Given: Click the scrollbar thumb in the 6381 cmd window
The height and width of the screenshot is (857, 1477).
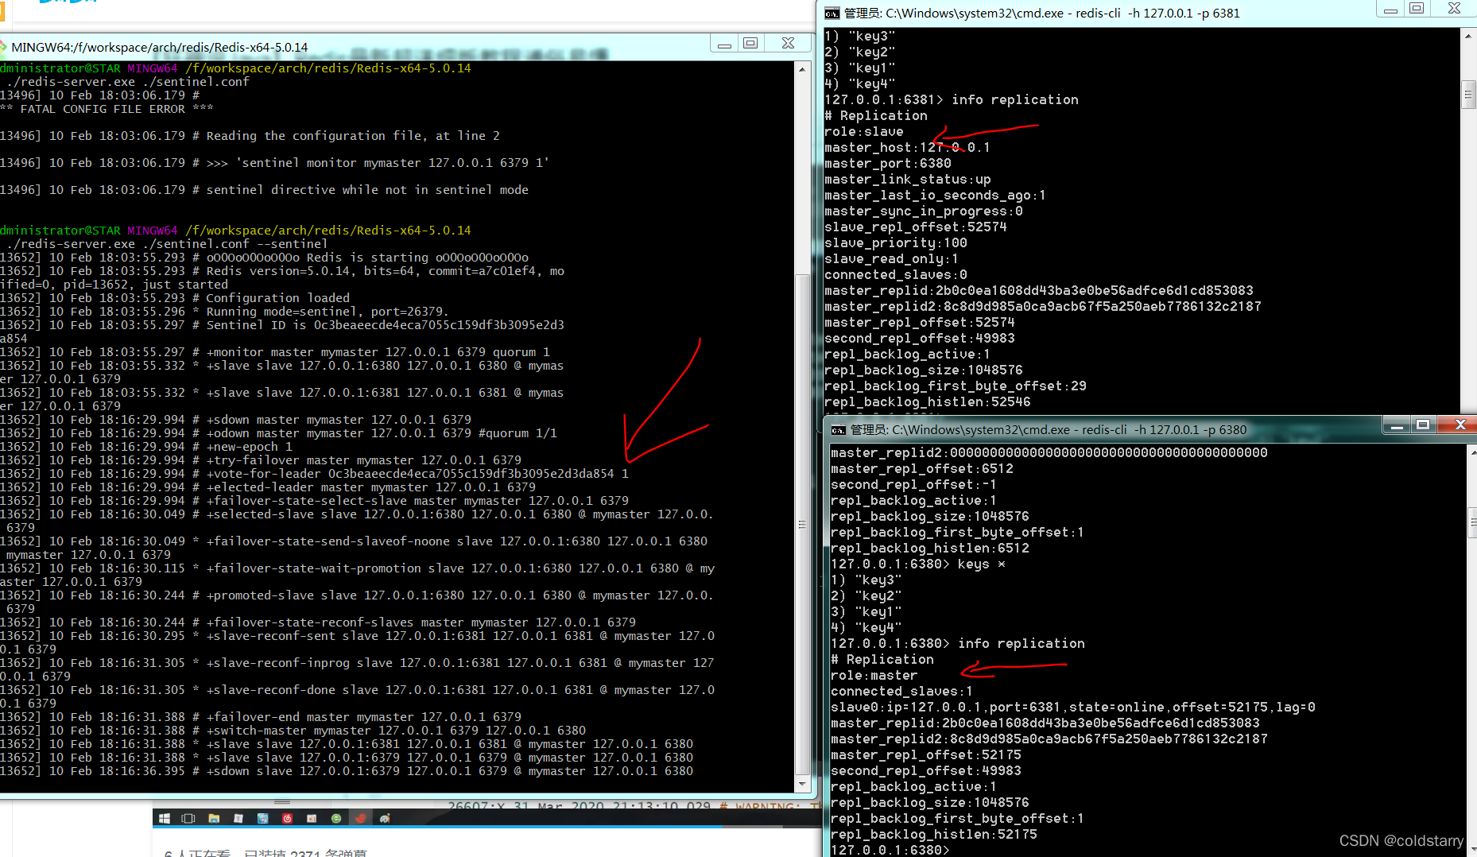Looking at the screenshot, I should pyautogui.click(x=1468, y=95).
